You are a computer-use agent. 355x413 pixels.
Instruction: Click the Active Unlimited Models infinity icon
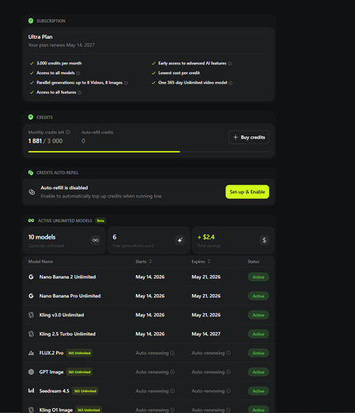tap(31, 221)
